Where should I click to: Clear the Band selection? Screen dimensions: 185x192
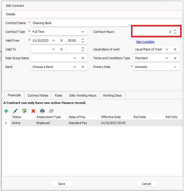tap(83, 67)
